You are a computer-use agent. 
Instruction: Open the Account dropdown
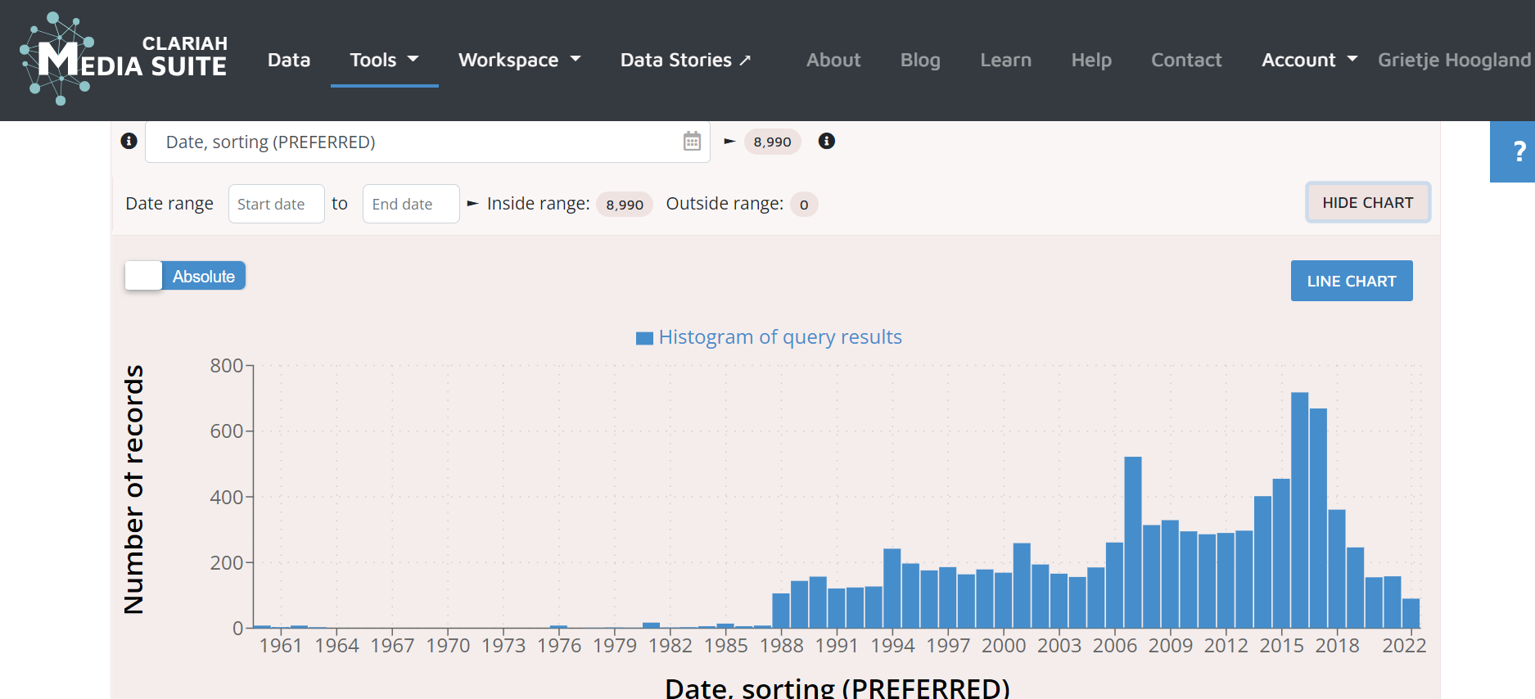[1308, 60]
